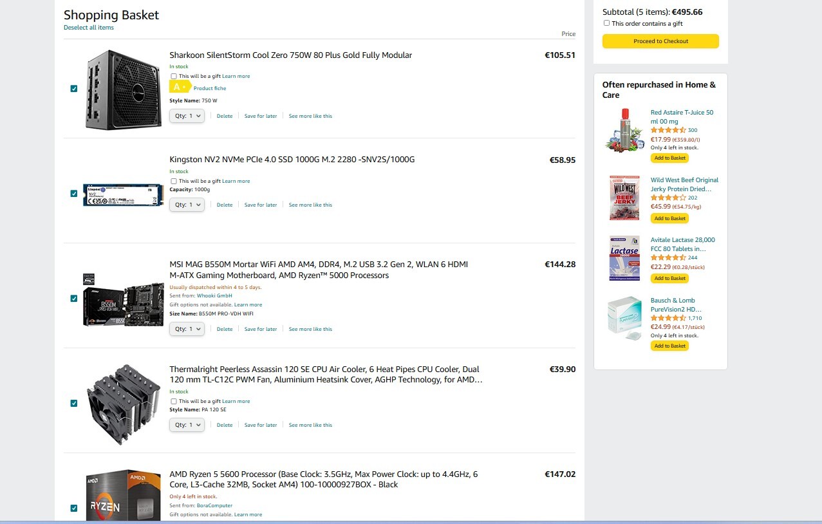This screenshot has width=822, height=524.
Task: Open the Wild West Beef Jerky thumbnail
Action: (x=624, y=198)
